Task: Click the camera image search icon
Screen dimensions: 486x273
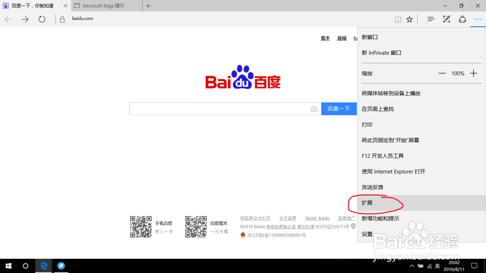Action: pos(314,109)
